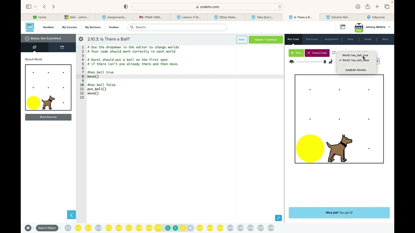Toggle Safari sidebar button

[29, 7]
